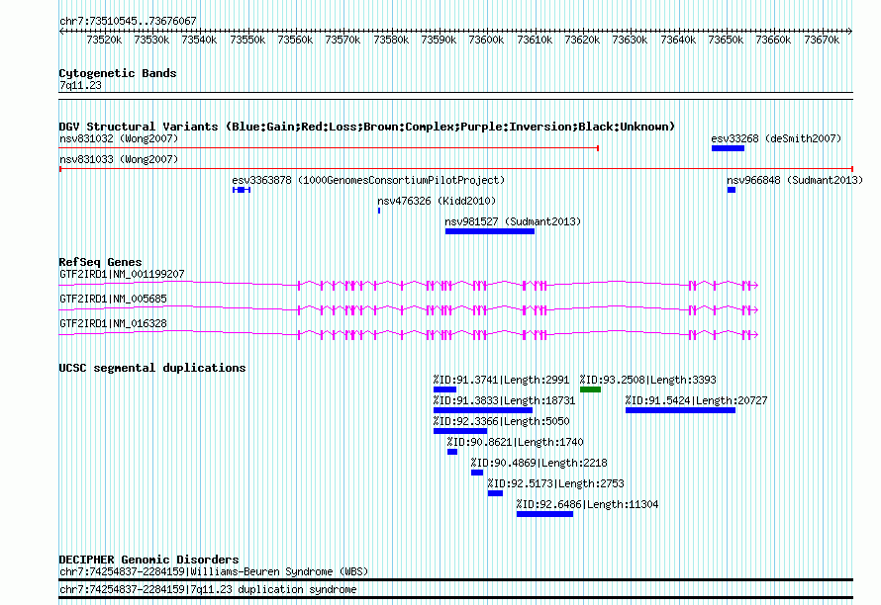Click the small blue nsv476326 marker

(379, 211)
